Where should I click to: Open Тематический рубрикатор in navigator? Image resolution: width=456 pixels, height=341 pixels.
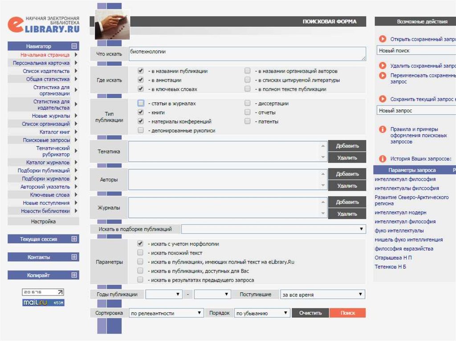point(53,151)
